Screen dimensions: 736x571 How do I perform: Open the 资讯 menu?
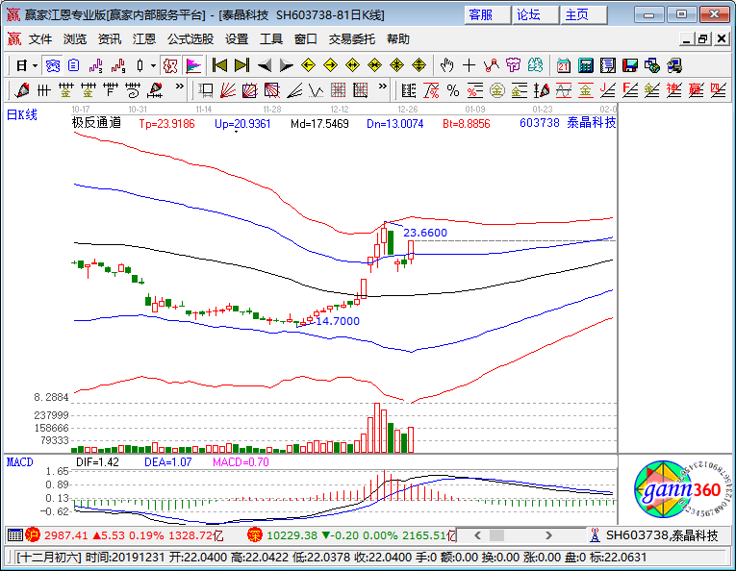pyautogui.click(x=110, y=39)
